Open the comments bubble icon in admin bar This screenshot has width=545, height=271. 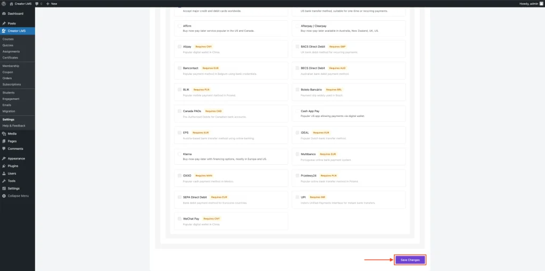coord(37,4)
